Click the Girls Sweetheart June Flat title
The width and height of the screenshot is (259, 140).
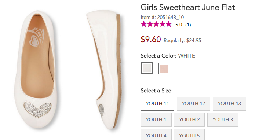click(x=187, y=7)
